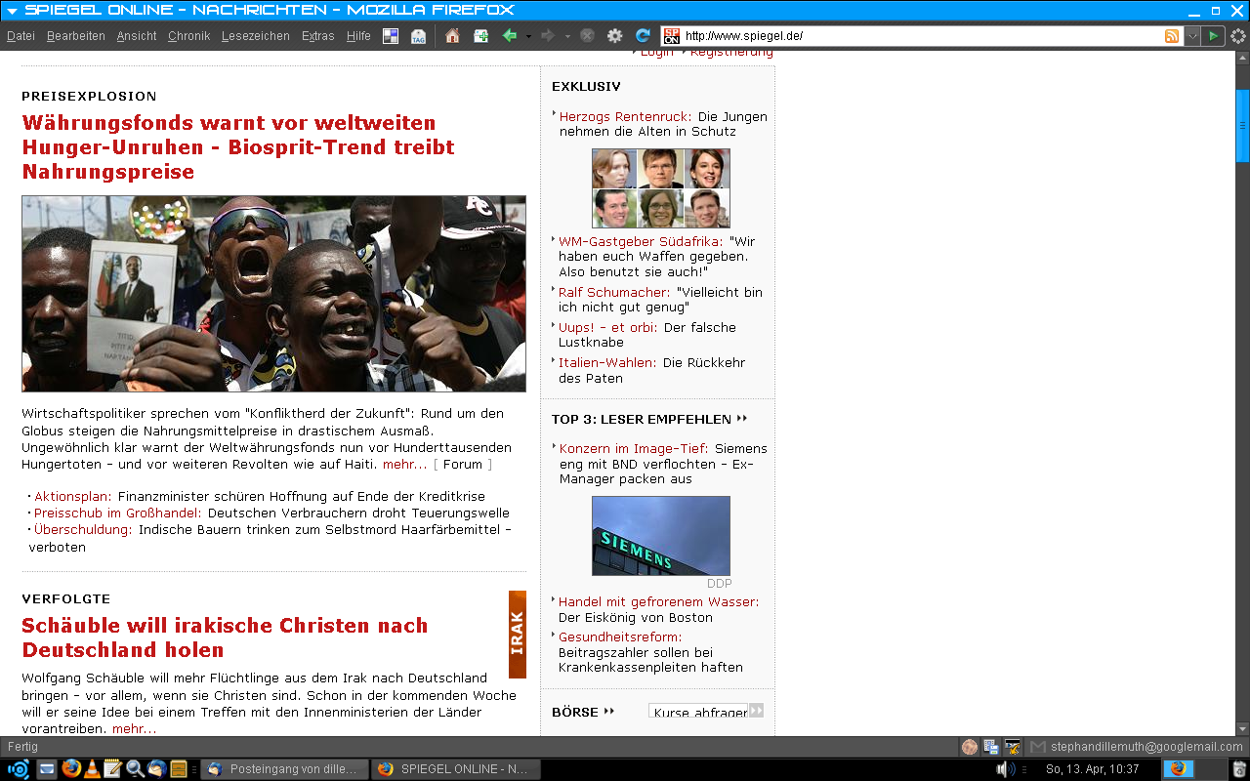Open the window menu arrow in title bar

pos(13,10)
